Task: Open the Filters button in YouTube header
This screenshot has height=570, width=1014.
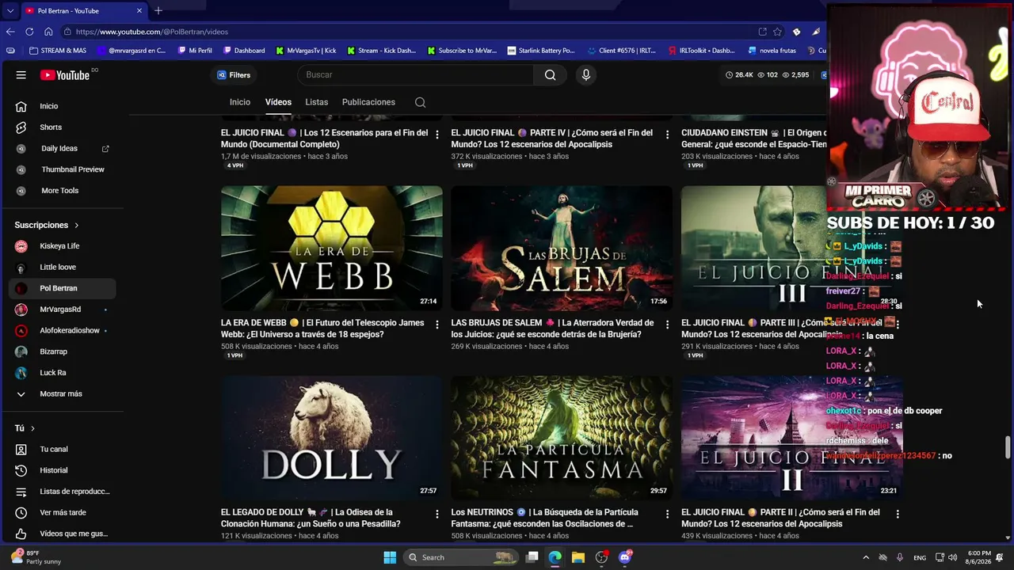Action: click(x=234, y=75)
